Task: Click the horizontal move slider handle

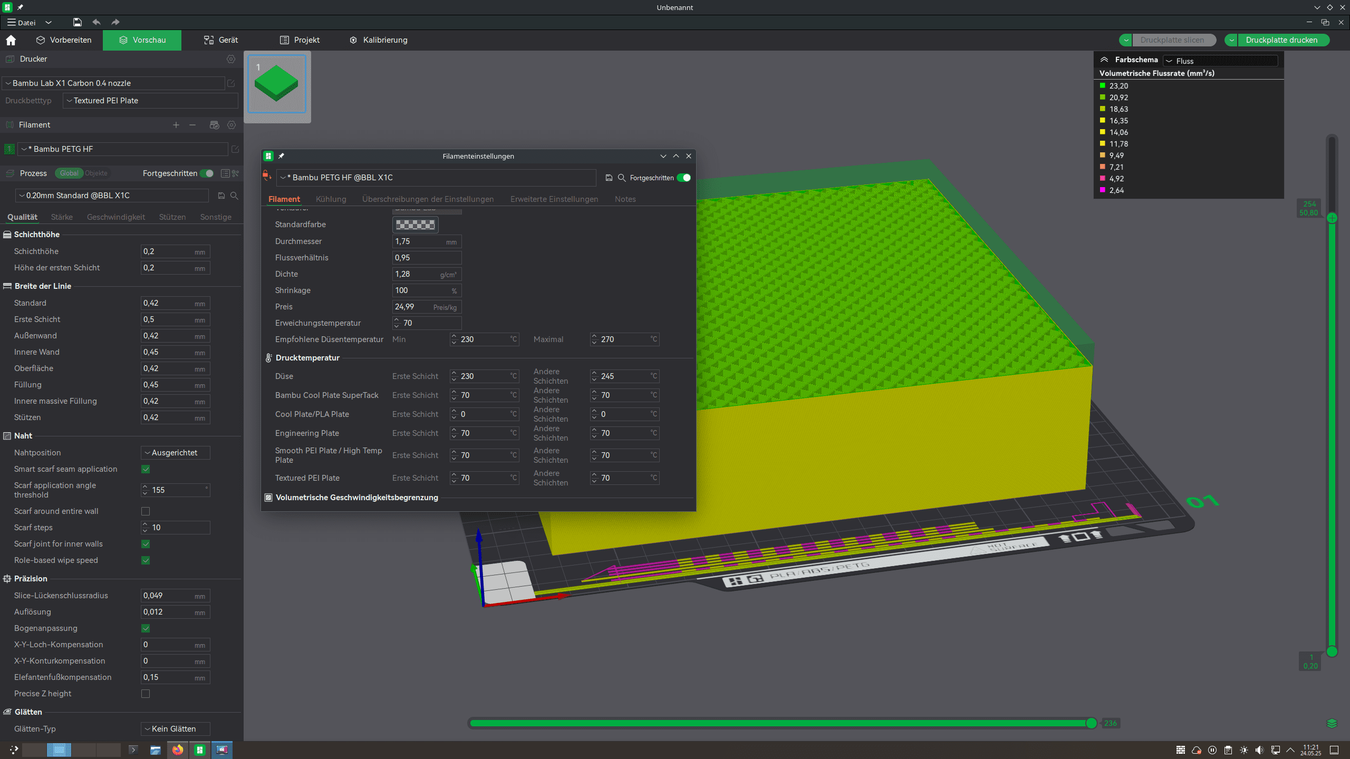Action: 1092,723
